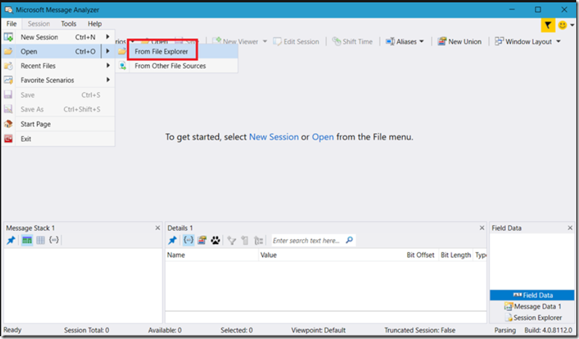
Task: Choose From Other File Sources
Action: tap(170, 66)
